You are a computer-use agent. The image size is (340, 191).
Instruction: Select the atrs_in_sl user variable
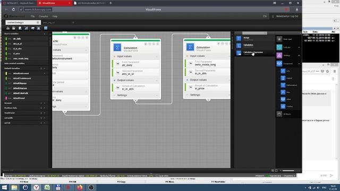point(18,44)
